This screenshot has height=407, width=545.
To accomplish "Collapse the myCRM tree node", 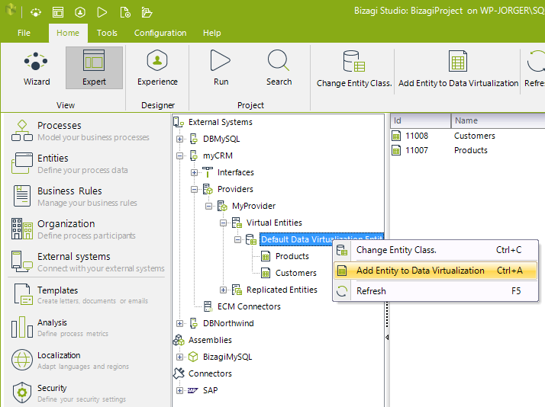I will tap(179, 155).
